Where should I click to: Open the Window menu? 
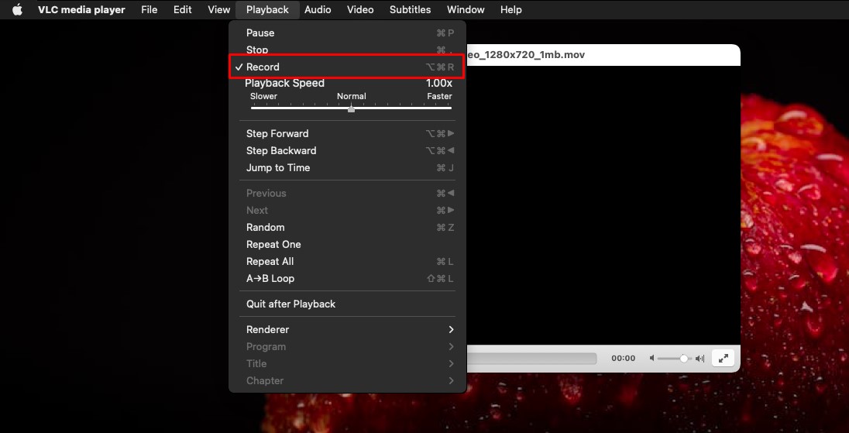click(x=466, y=10)
